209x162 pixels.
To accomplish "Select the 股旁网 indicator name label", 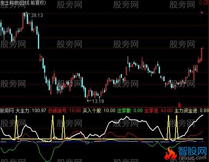I will (7, 111).
